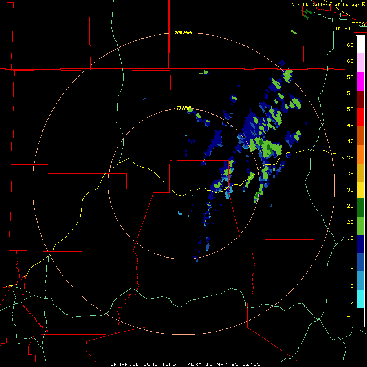Click the '26' legend value
The width and height of the screenshot is (367, 367).
point(350,206)
